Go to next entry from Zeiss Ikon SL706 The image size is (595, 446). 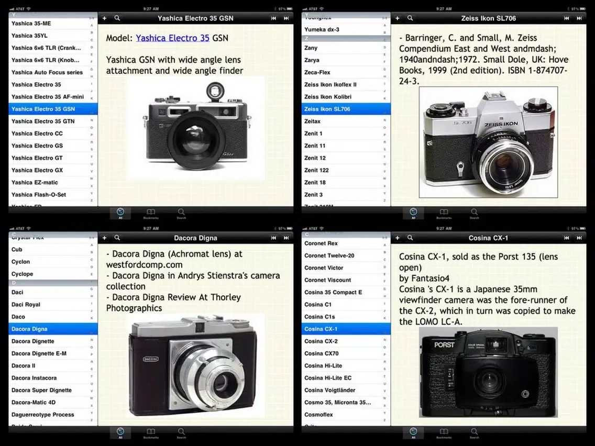(x=579, y=18)
